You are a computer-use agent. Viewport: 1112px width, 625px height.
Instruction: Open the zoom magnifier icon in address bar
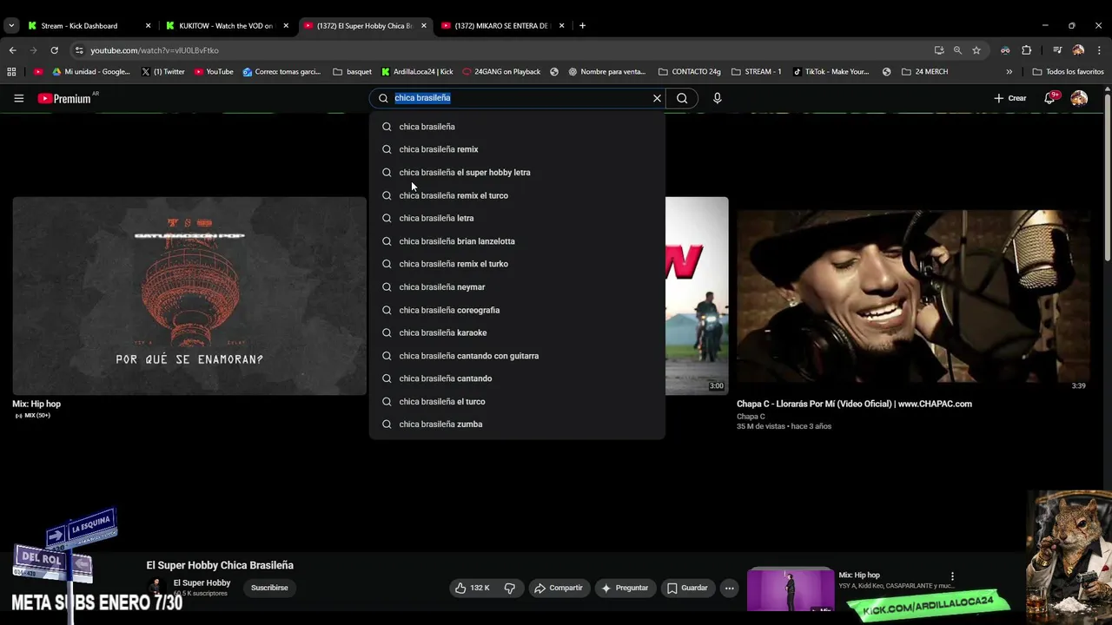[957, 50]
